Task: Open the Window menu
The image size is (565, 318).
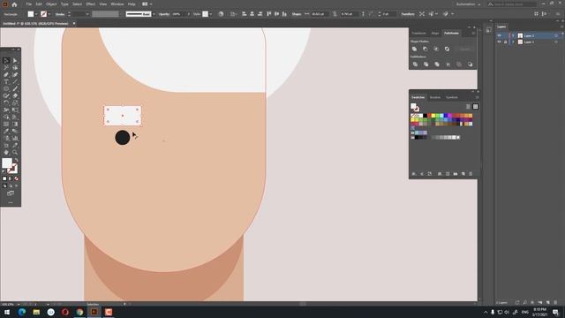Action: 117,4
